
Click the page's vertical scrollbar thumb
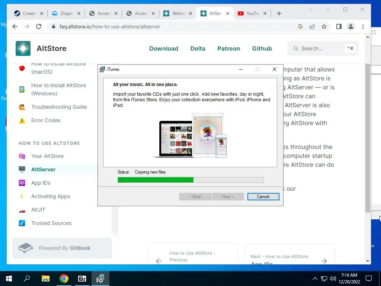point(368,138)
